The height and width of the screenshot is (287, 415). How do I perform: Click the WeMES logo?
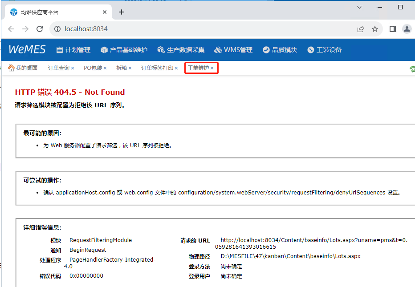point(27,49)
